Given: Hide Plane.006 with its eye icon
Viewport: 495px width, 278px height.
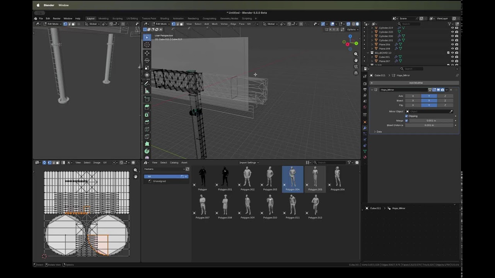Looking at the screenshot, I should pos(452,44).
